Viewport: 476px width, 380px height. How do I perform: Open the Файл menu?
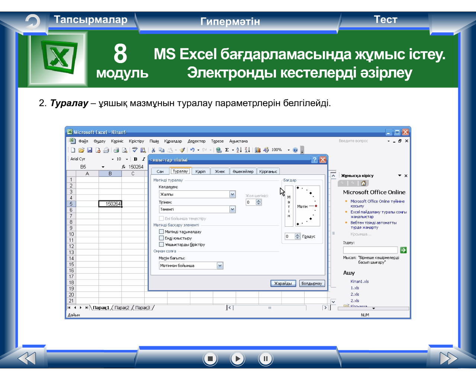click(x=83, y=141)
